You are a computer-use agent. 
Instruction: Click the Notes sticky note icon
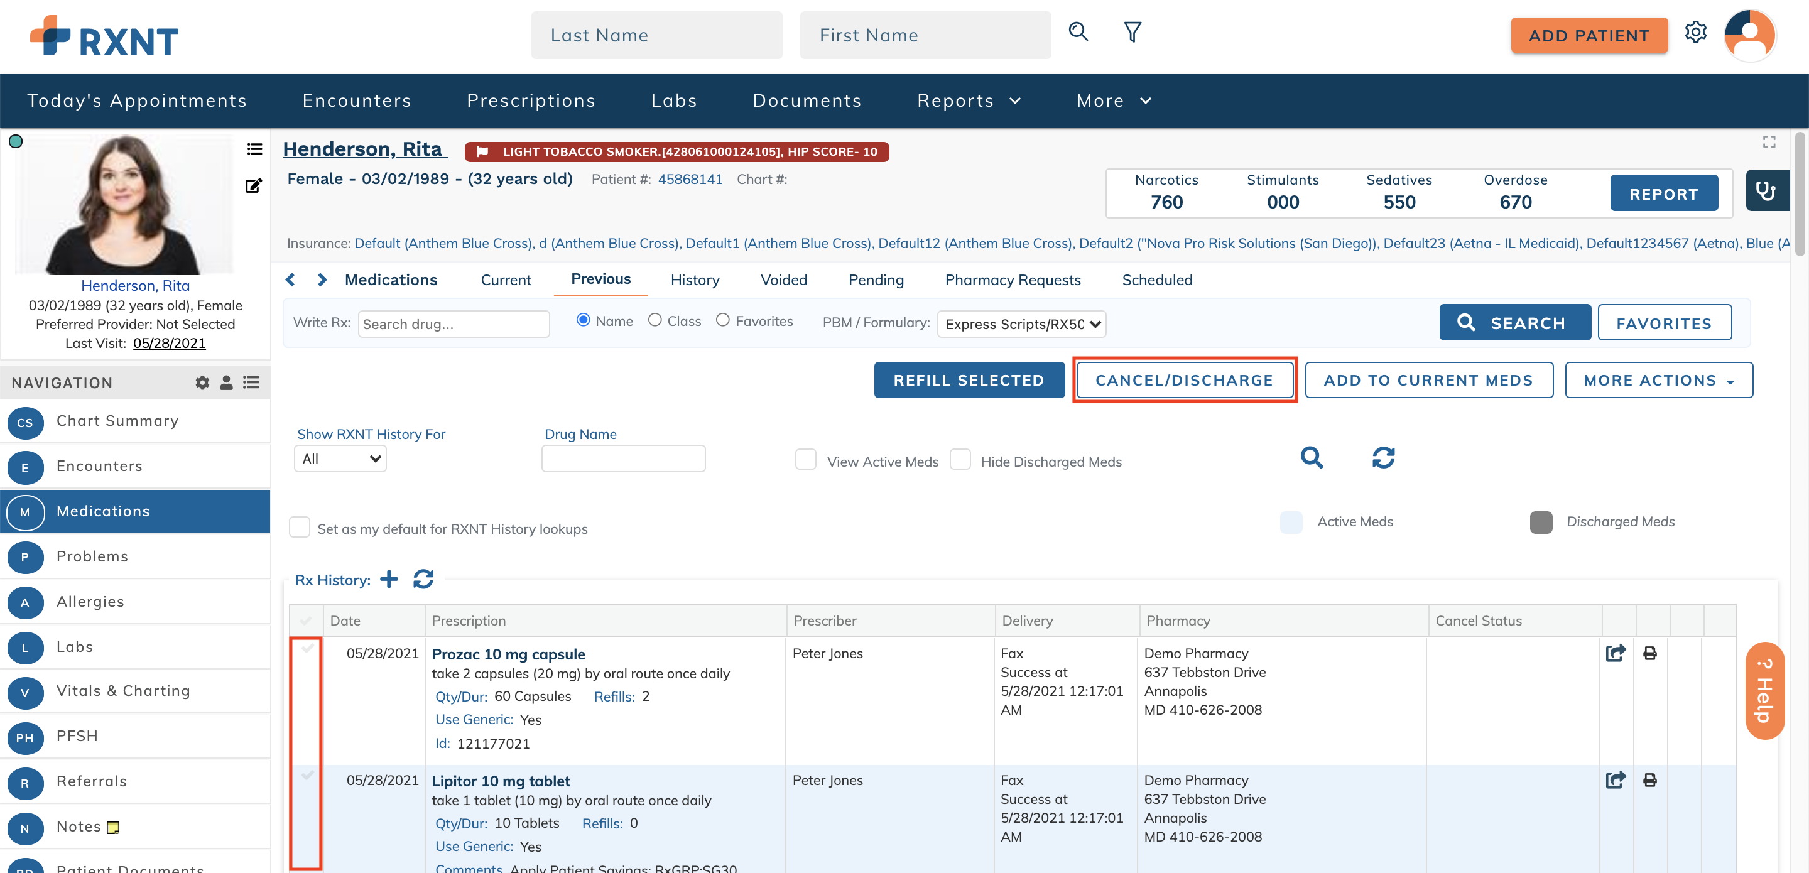click(113, 827)
